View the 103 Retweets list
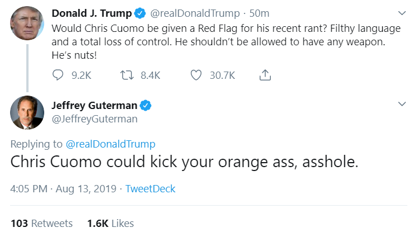 pyautogui.click(x=41, y=224)
